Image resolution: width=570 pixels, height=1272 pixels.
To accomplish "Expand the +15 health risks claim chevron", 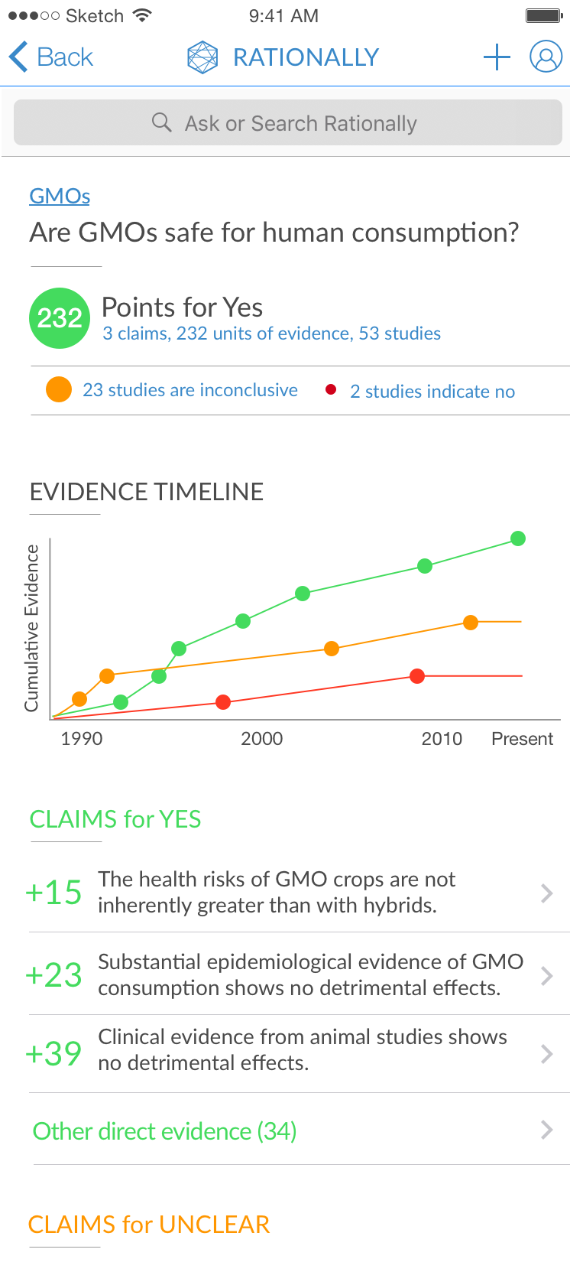I will tap(546, 893).
